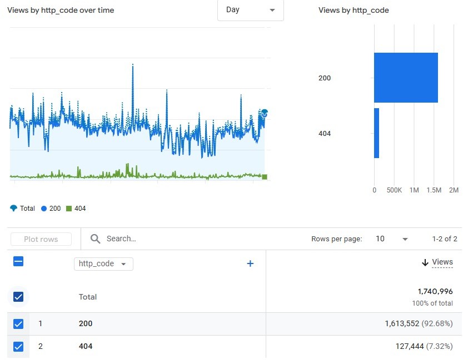Uncheck the checkbox for row 404

18,346
